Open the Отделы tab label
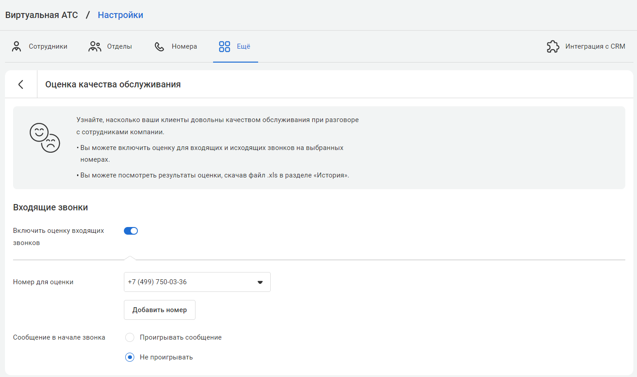 click(x=119, y=46)
